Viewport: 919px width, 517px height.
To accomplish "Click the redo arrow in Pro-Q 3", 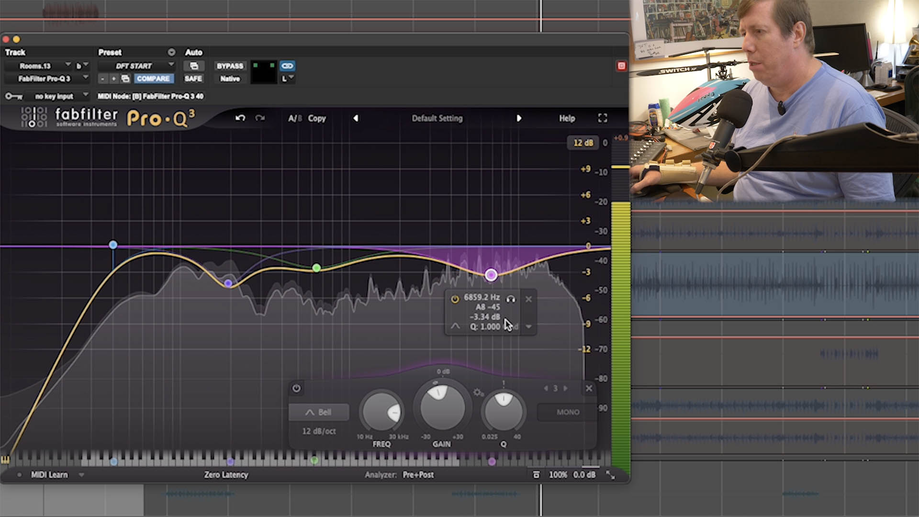I will point(260,118).
